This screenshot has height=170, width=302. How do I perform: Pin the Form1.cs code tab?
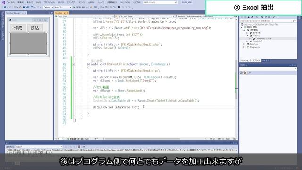point(64,13)
